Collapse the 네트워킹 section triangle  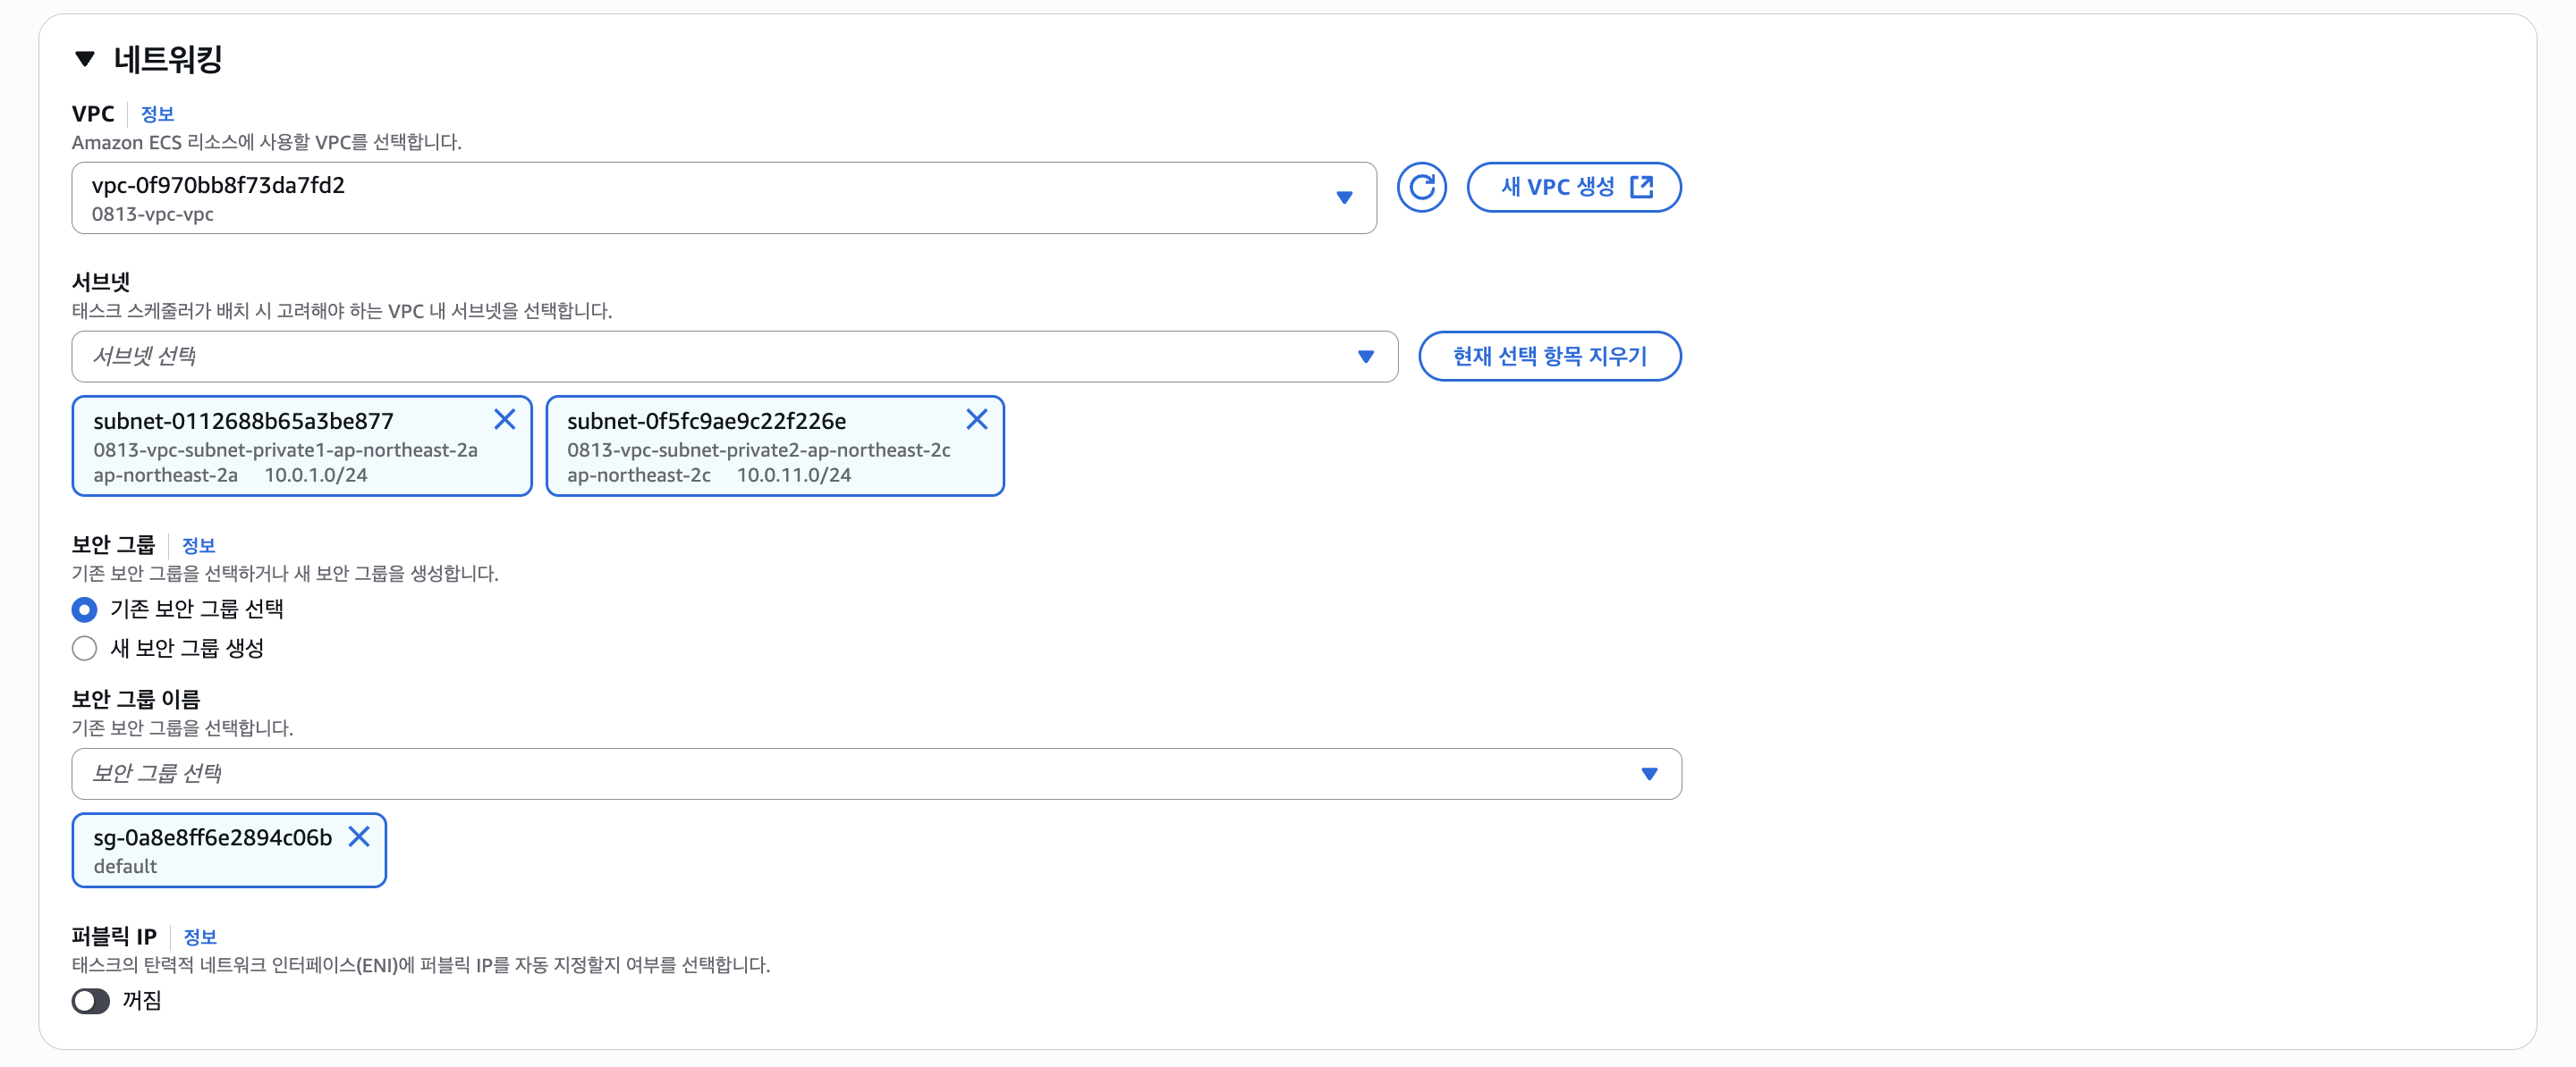point(85,60)
